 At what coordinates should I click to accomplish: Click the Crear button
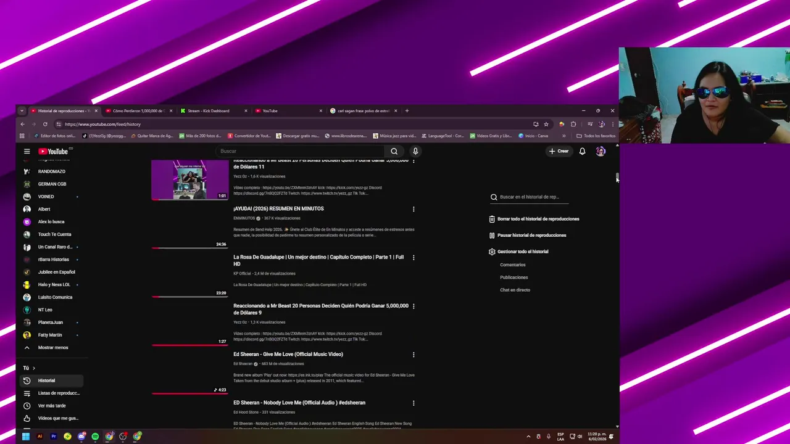coord(559,151)
